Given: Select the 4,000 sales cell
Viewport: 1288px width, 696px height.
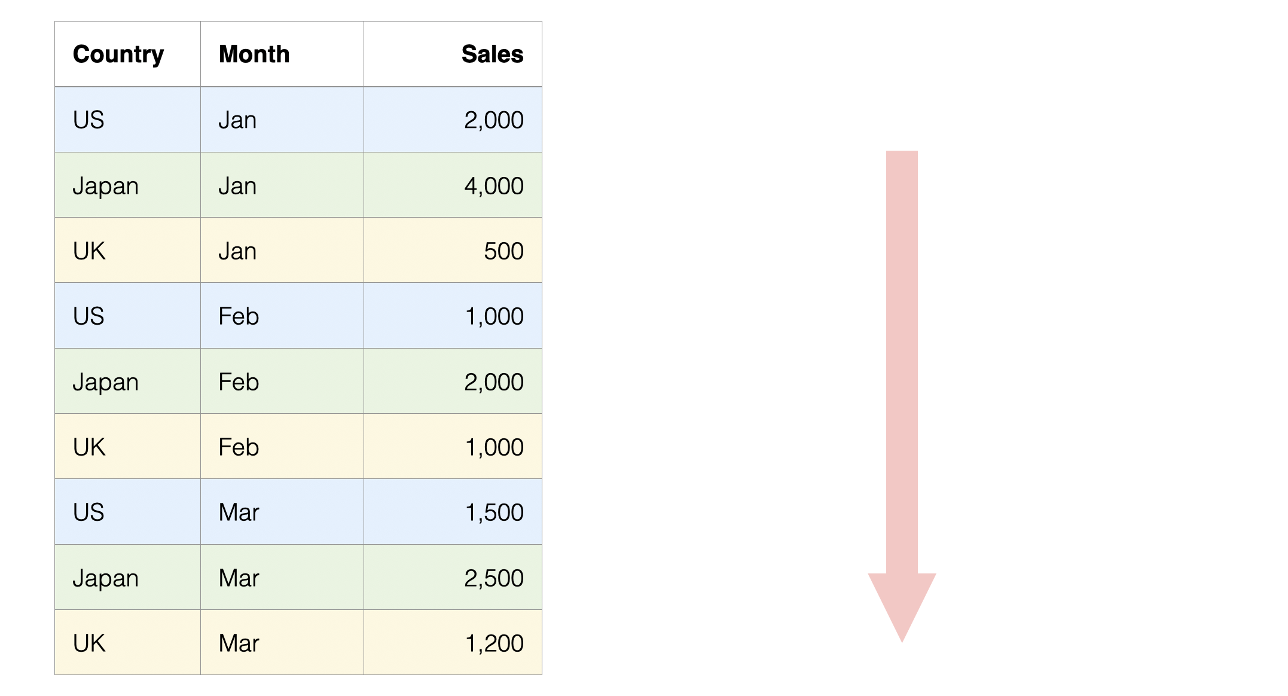Looking at the screenshot, I should pyautogui.click(x=493, y=186).
